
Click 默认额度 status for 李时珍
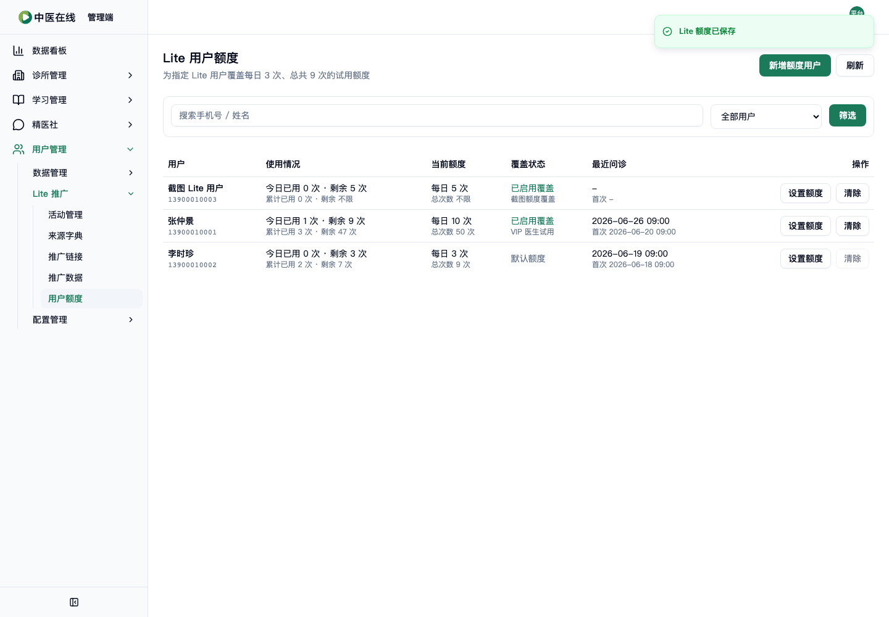click(x=528, y=259)
